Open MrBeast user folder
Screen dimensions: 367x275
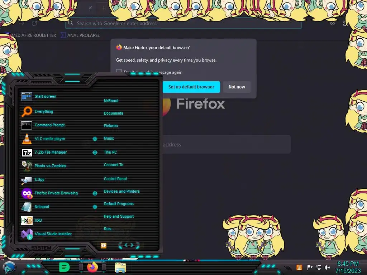(x=111, y=101)
